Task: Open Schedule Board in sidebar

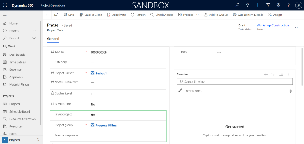Action: [x=20, y=112]
